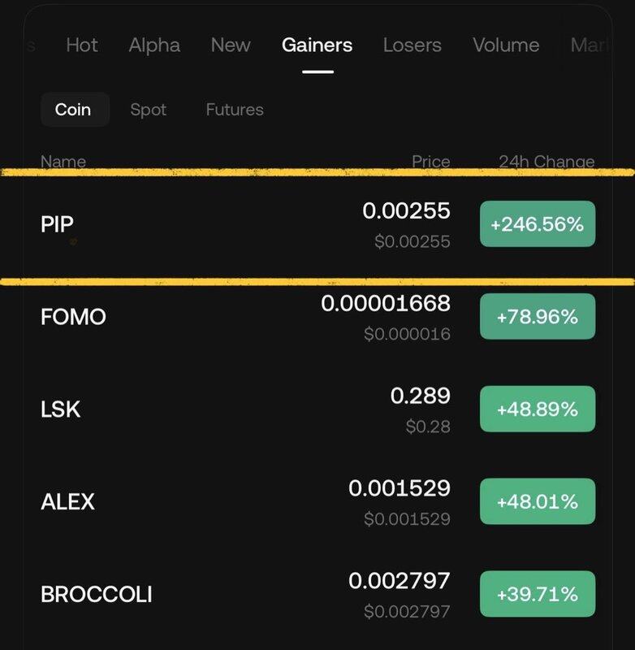
Task: Sort by the 24h Change header
Action: tap(546, 161)
